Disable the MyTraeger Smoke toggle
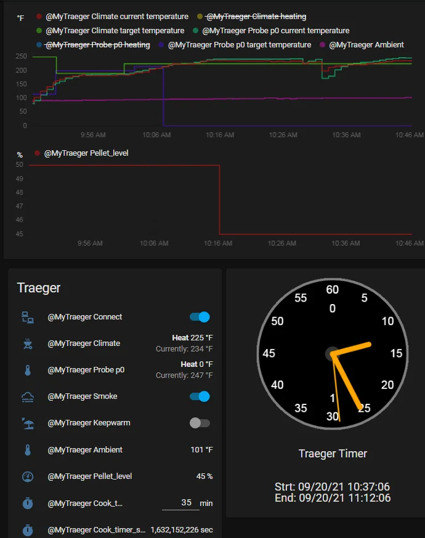The image size is (425, 538). 200,396
